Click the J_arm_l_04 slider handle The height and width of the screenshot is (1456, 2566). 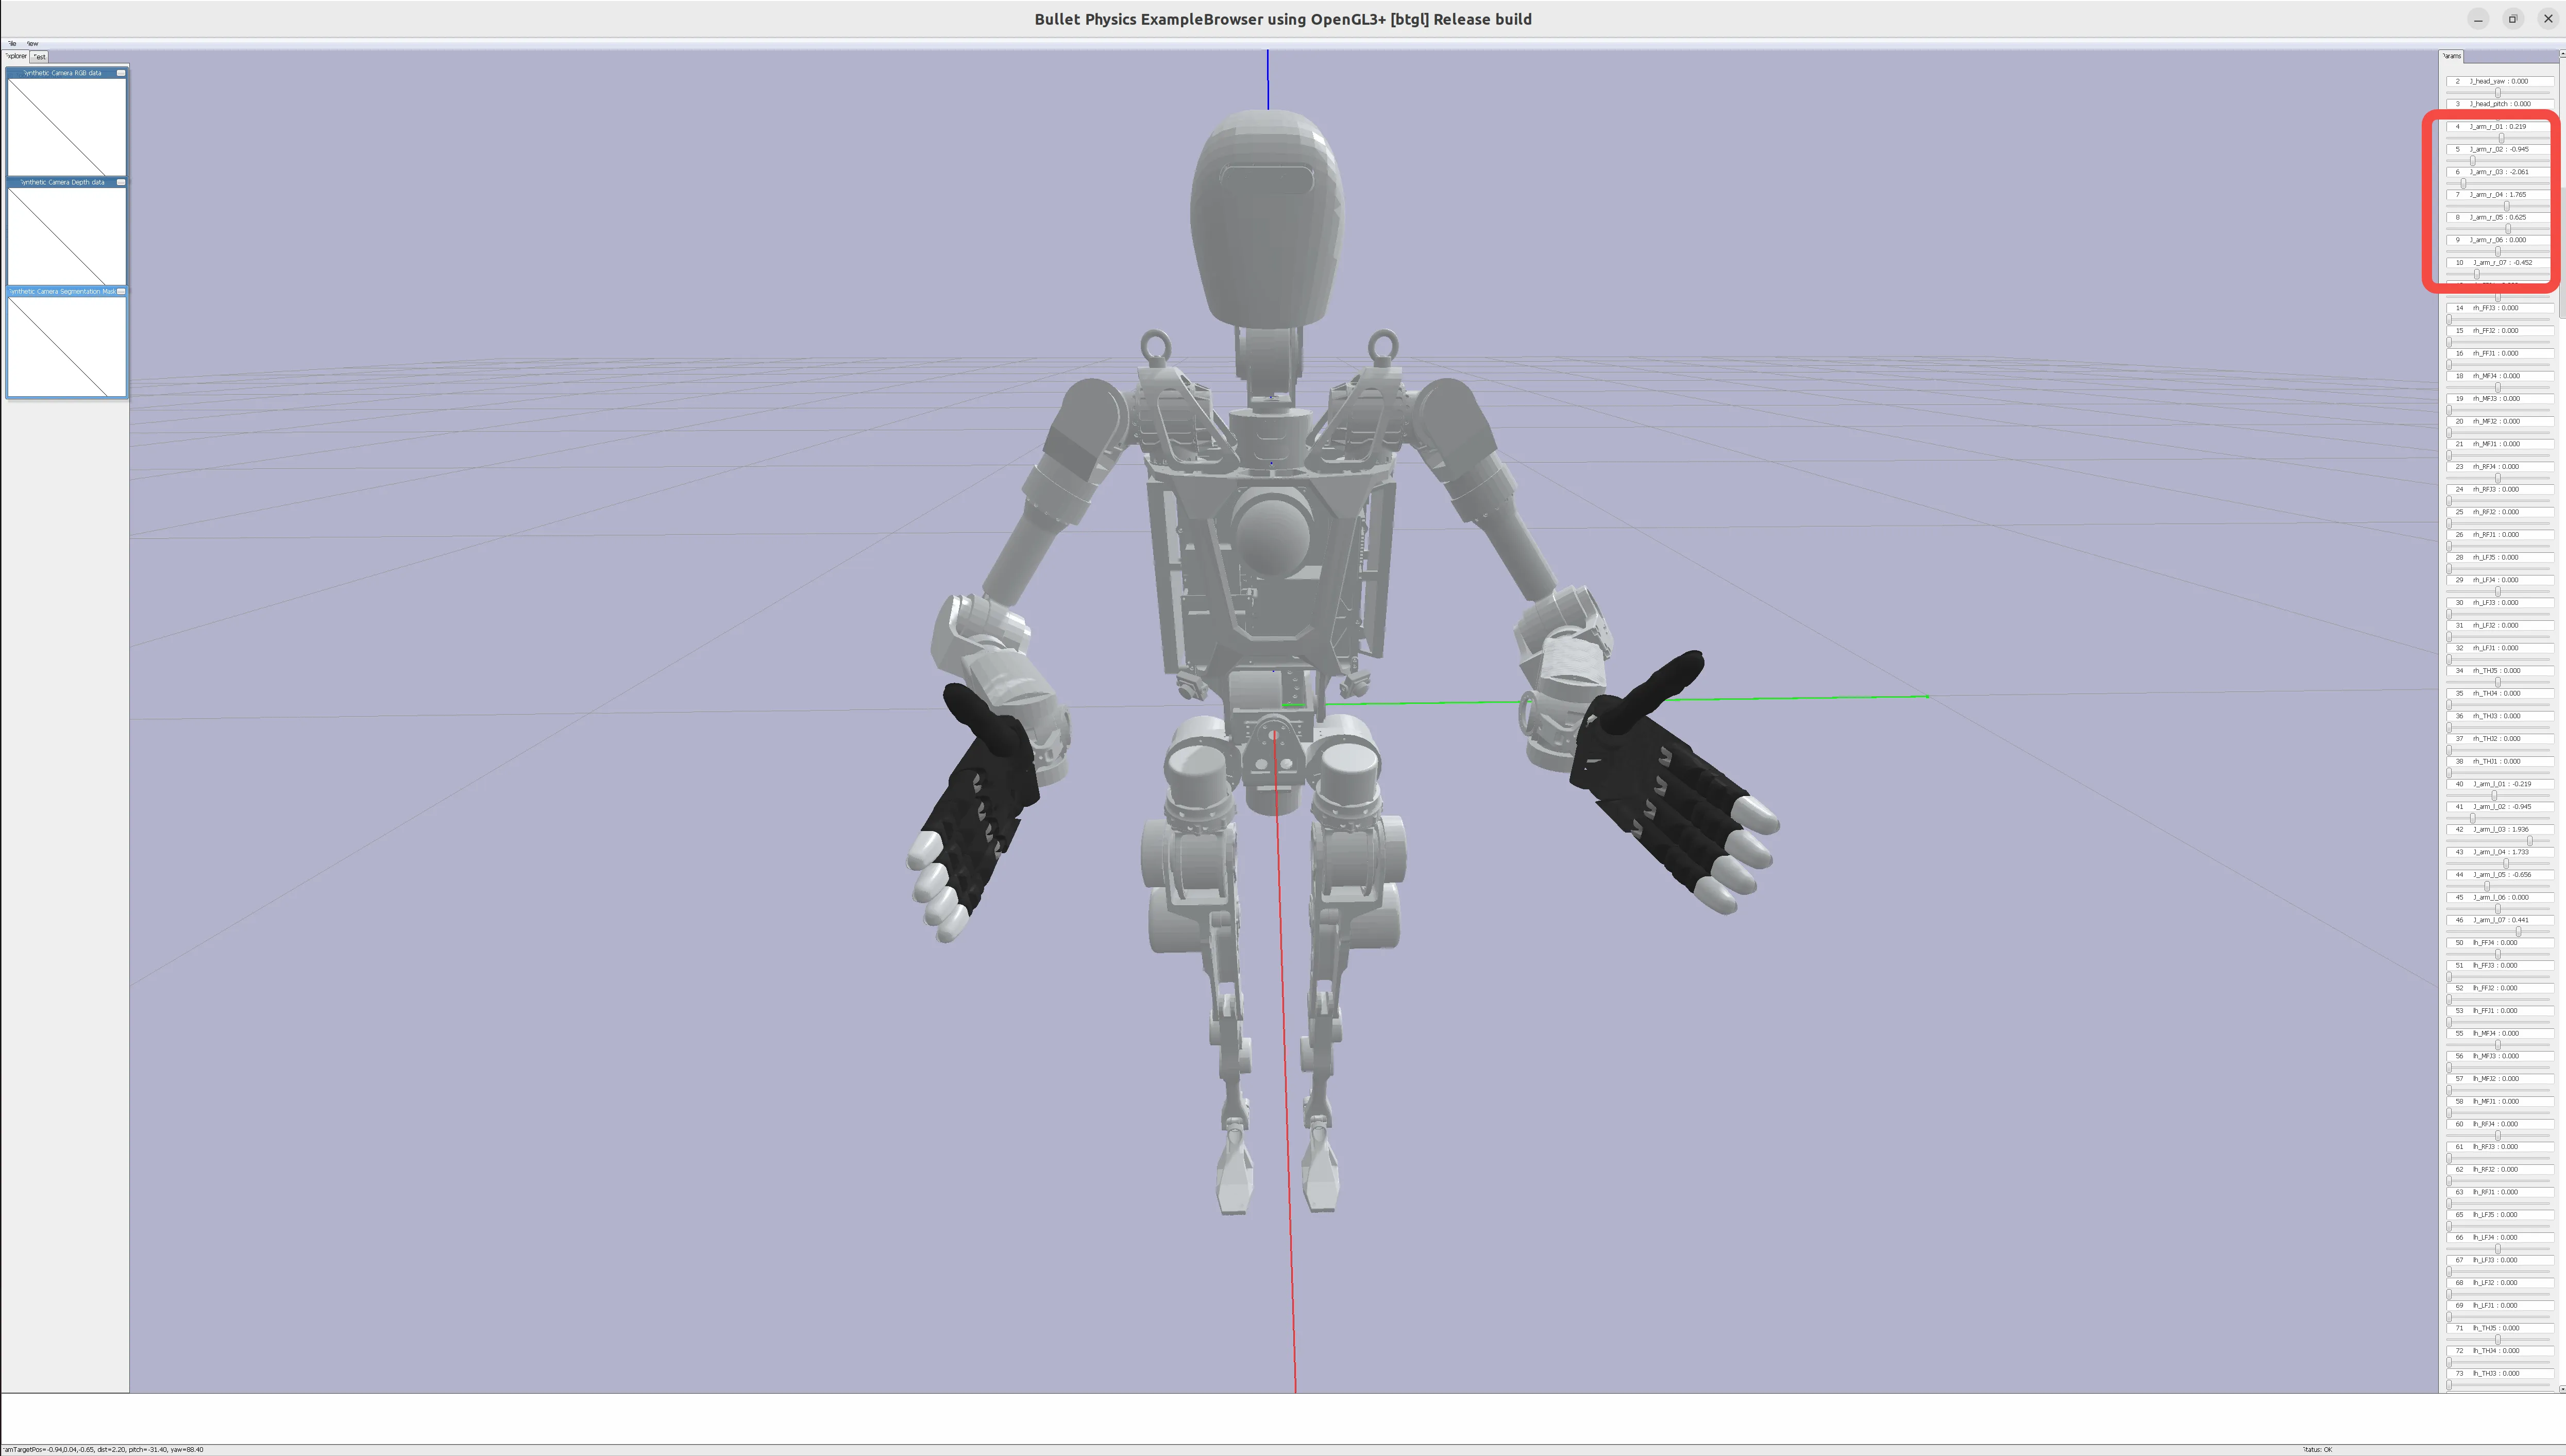pyautogui.click(x=2505, y=863)
